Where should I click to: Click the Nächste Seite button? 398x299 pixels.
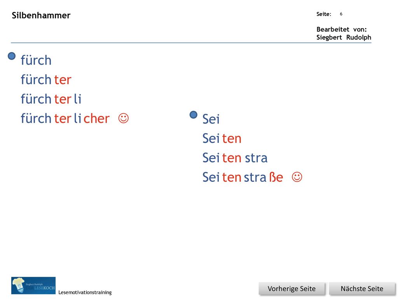(x=362, y=289)
